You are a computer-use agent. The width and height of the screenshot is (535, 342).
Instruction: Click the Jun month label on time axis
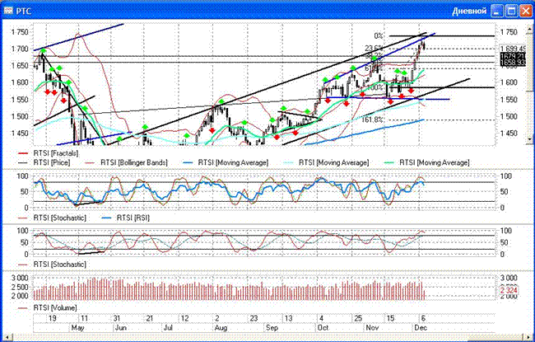pos(121,328)
